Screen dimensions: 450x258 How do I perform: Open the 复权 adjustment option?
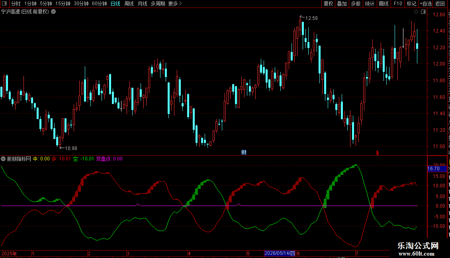tap(328, 4)
